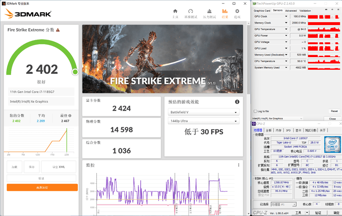Expand the System Memory Used sensor dropdown arrow
This screenshot has width=342, height=216.
pos(286,68)
